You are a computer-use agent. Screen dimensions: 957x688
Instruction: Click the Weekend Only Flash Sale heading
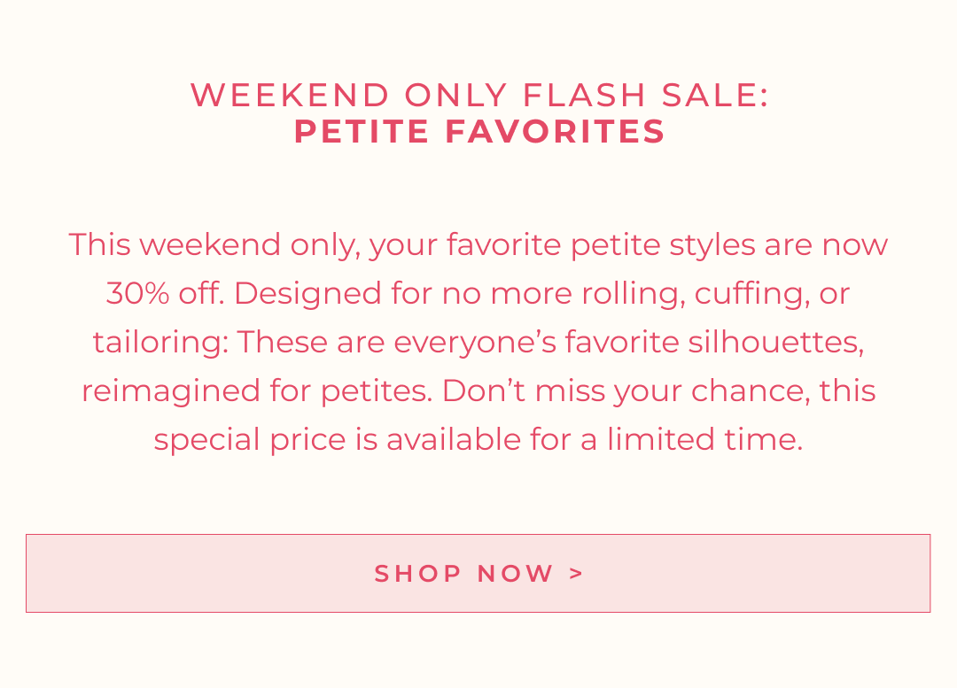479,96
